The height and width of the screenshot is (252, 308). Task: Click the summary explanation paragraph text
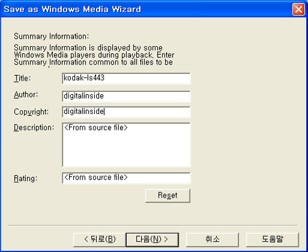coord(94,55)
